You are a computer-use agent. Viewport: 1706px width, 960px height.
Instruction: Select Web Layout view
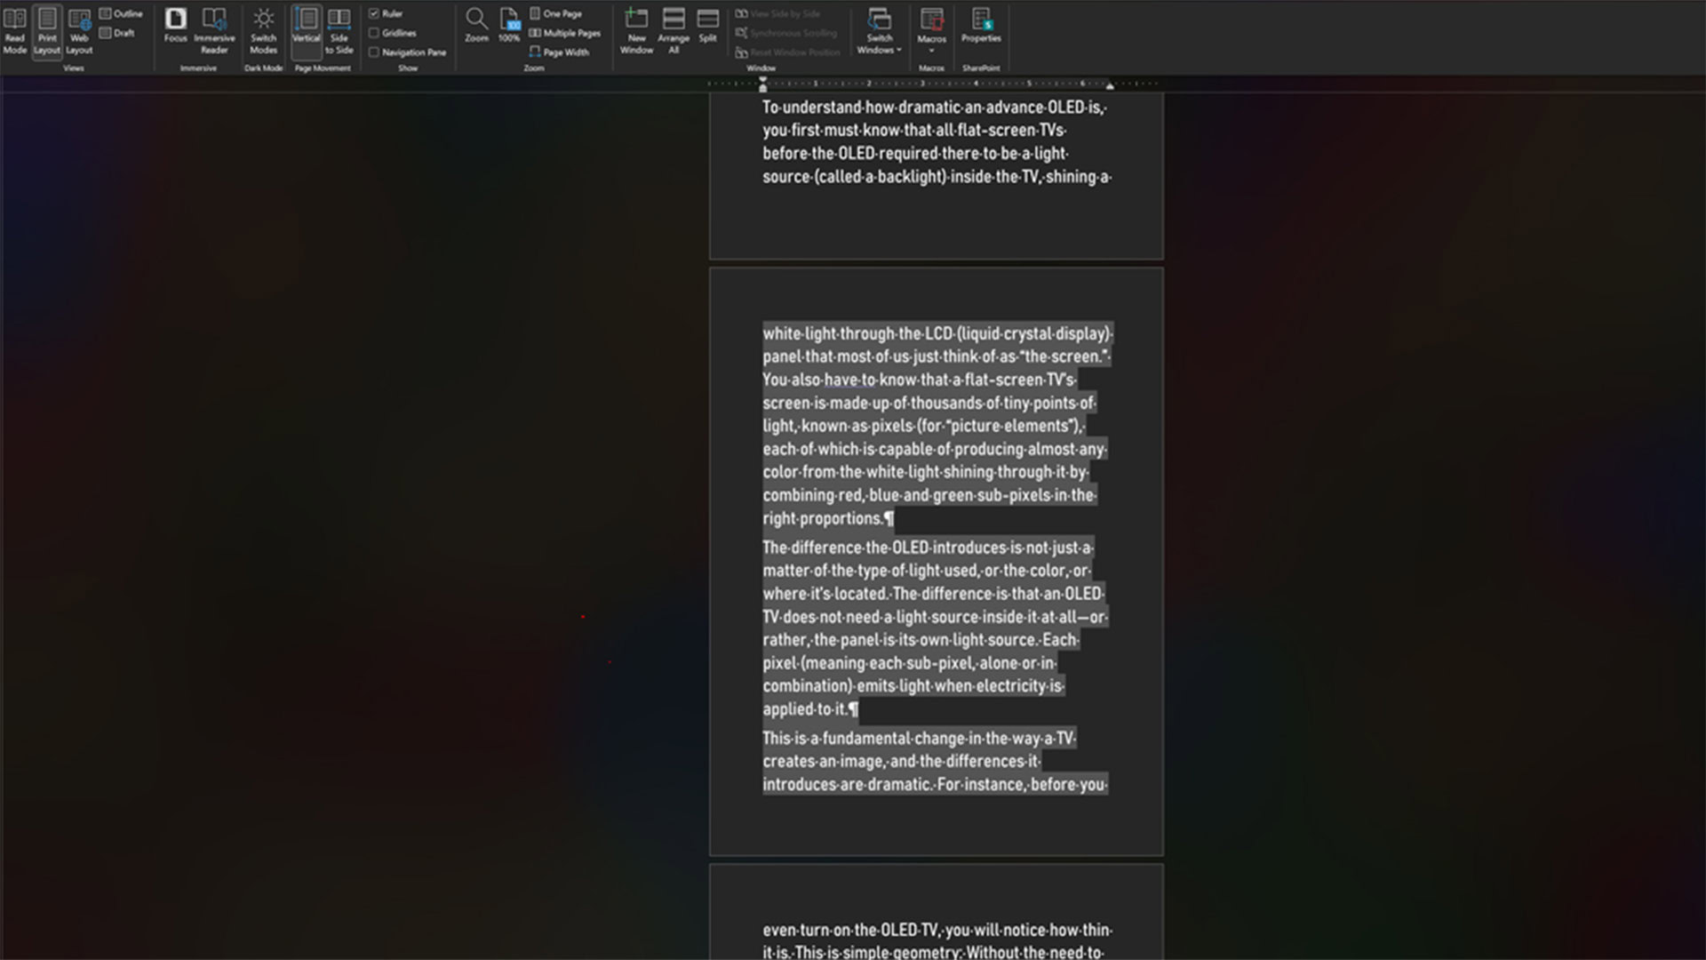tap(79, 31)
